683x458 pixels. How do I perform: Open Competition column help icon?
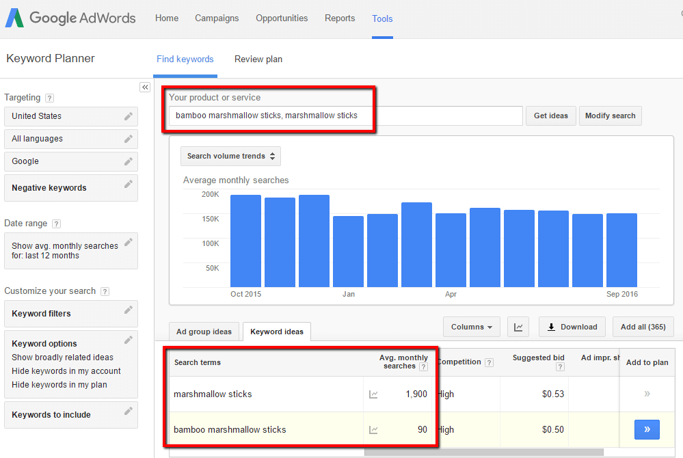tap(490, 363)
